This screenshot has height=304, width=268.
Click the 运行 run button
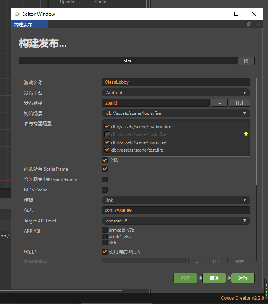243,278
